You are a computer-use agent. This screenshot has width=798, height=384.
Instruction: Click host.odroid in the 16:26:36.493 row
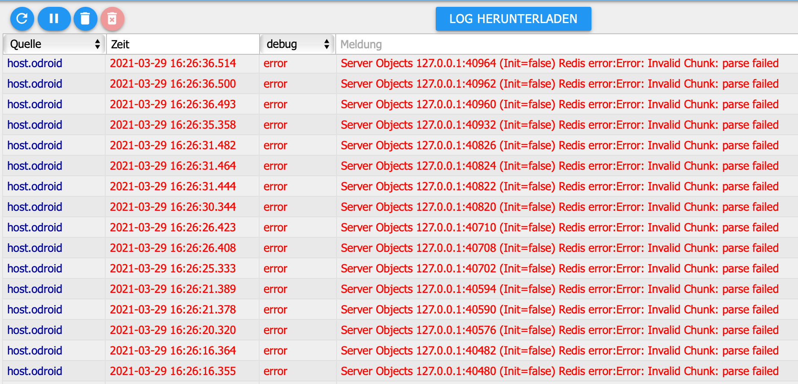point(35,104)
